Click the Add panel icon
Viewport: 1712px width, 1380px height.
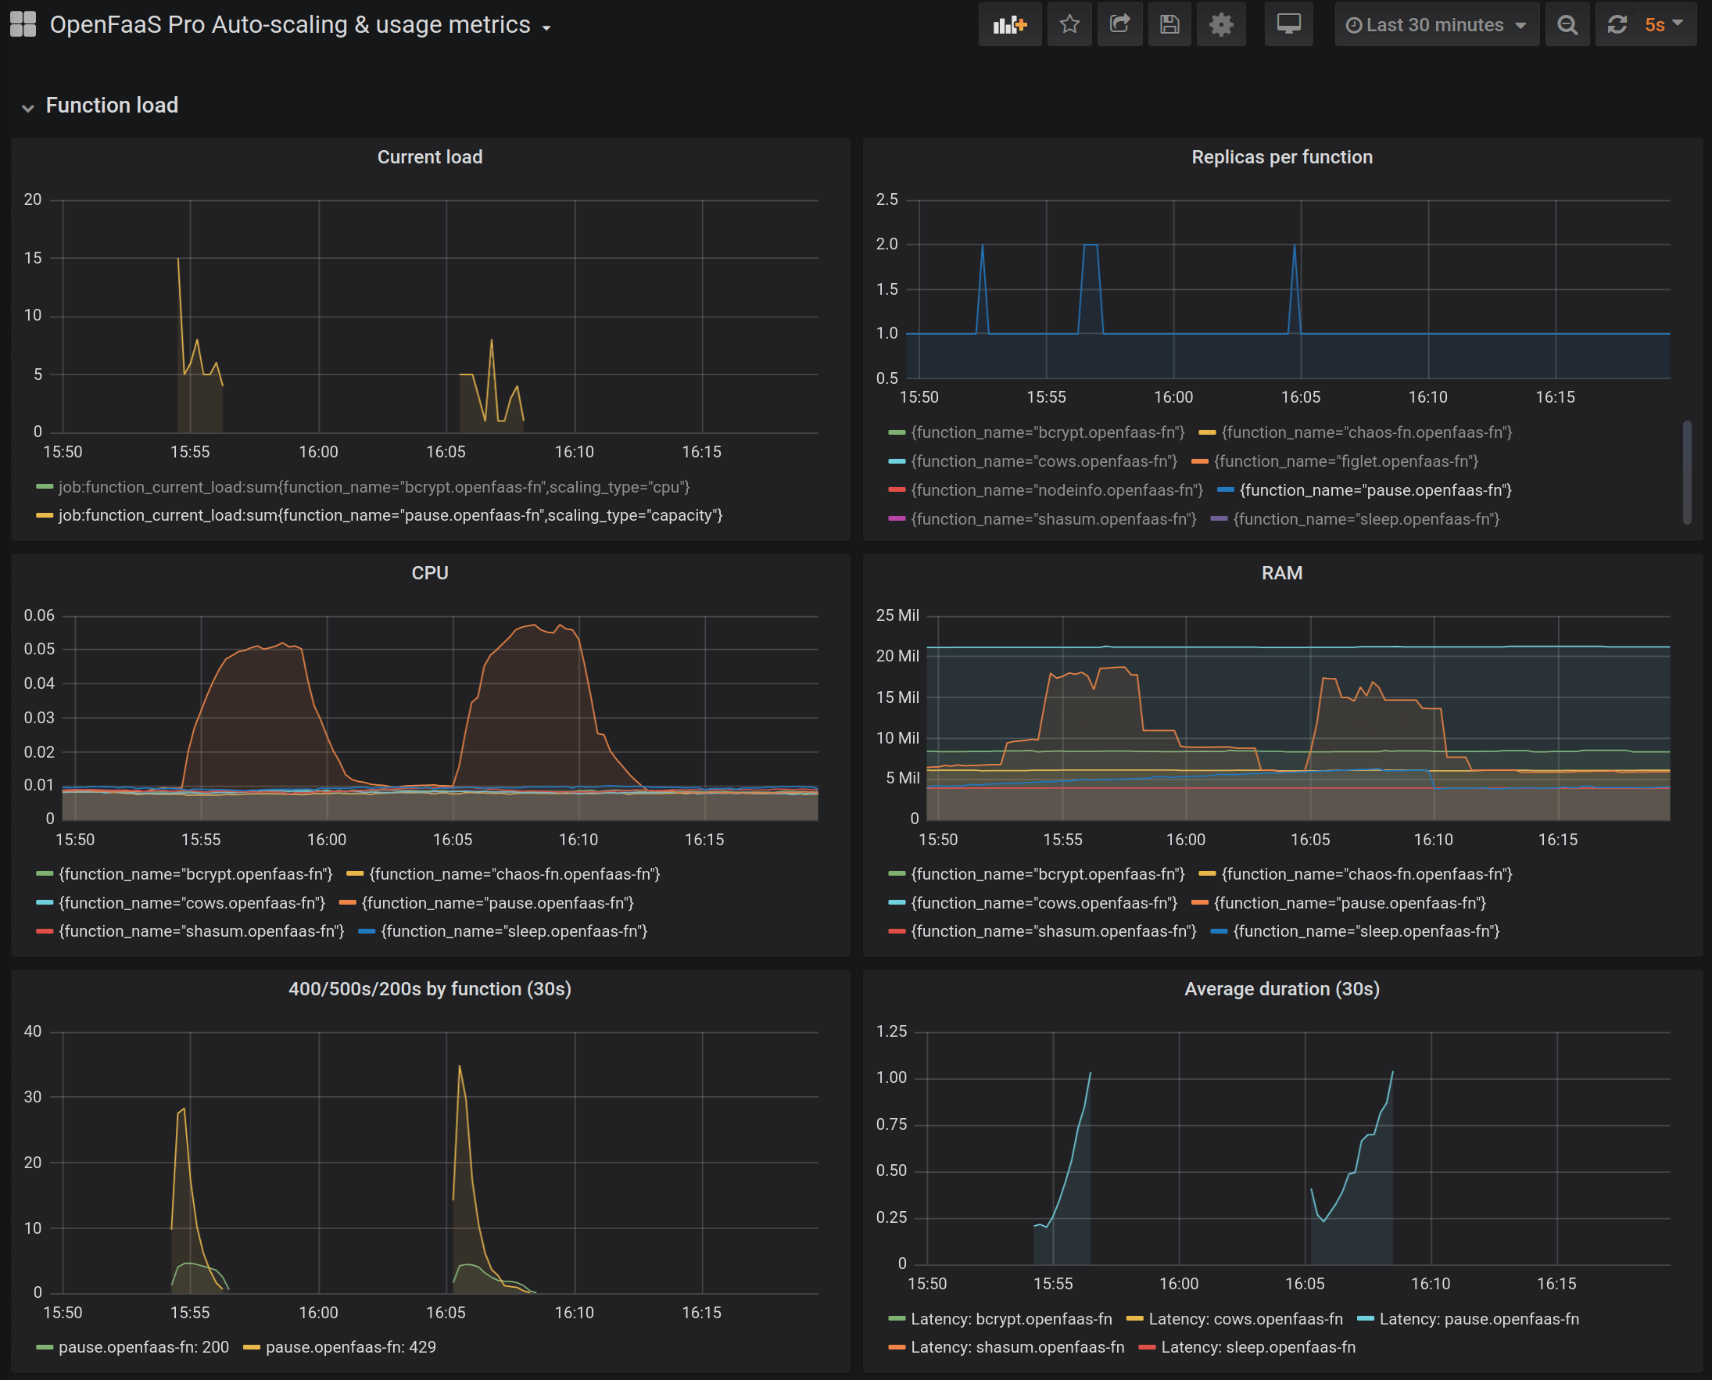click(1009, 25)
